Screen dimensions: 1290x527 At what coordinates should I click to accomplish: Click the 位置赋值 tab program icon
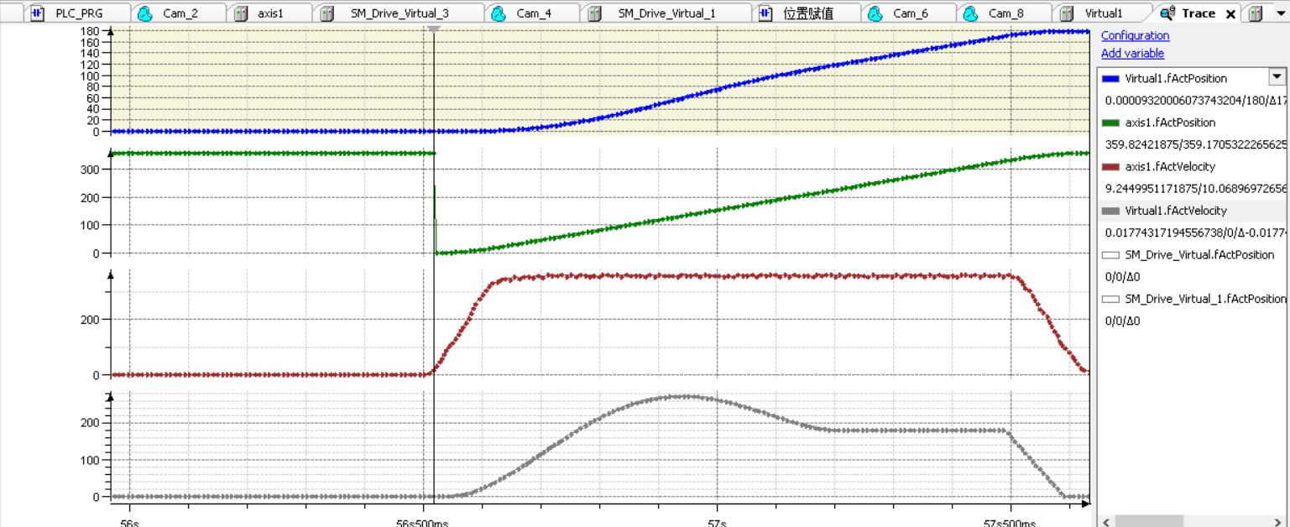pos(765,13)
